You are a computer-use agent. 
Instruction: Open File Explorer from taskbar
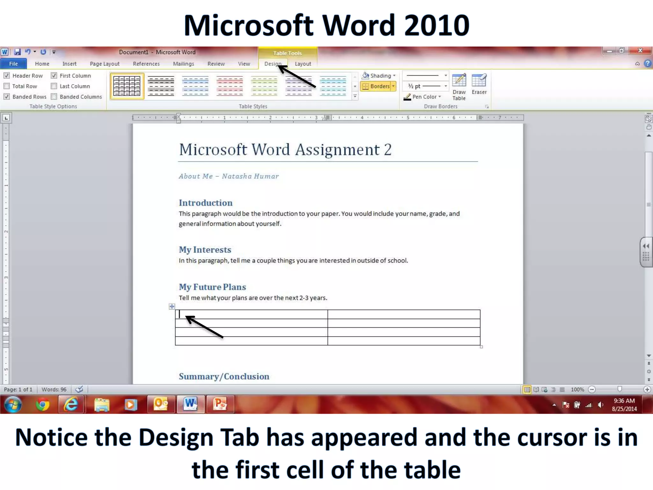pyautogui.click(x=102, y=405)
